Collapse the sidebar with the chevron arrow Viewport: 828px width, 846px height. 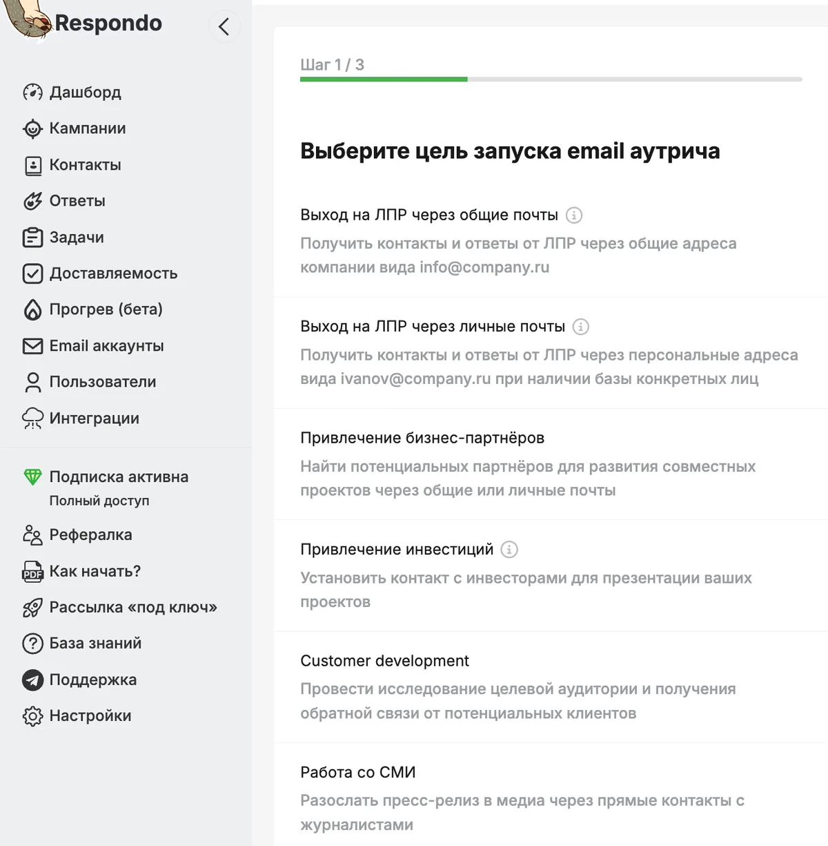tap(224, 27)
